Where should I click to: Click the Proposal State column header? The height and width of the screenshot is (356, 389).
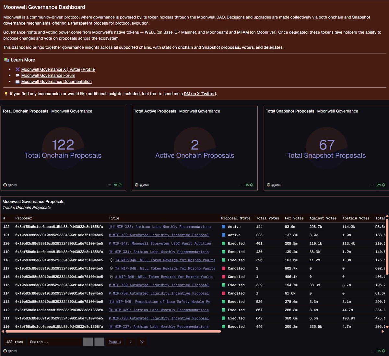tap(236, 218)
